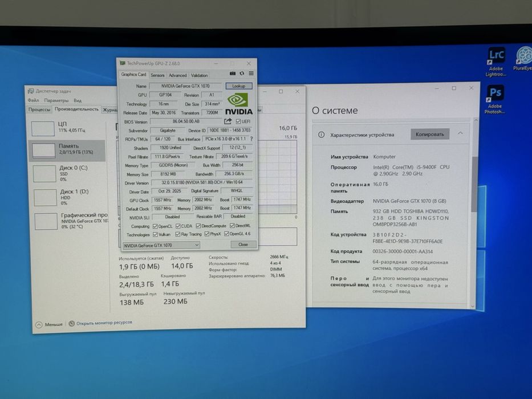532x399 pixels.
Task: Click the О системе heading
Action: [335, 111]
